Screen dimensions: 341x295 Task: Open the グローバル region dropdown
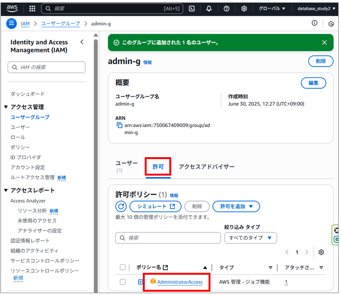(x=271, y=8)
